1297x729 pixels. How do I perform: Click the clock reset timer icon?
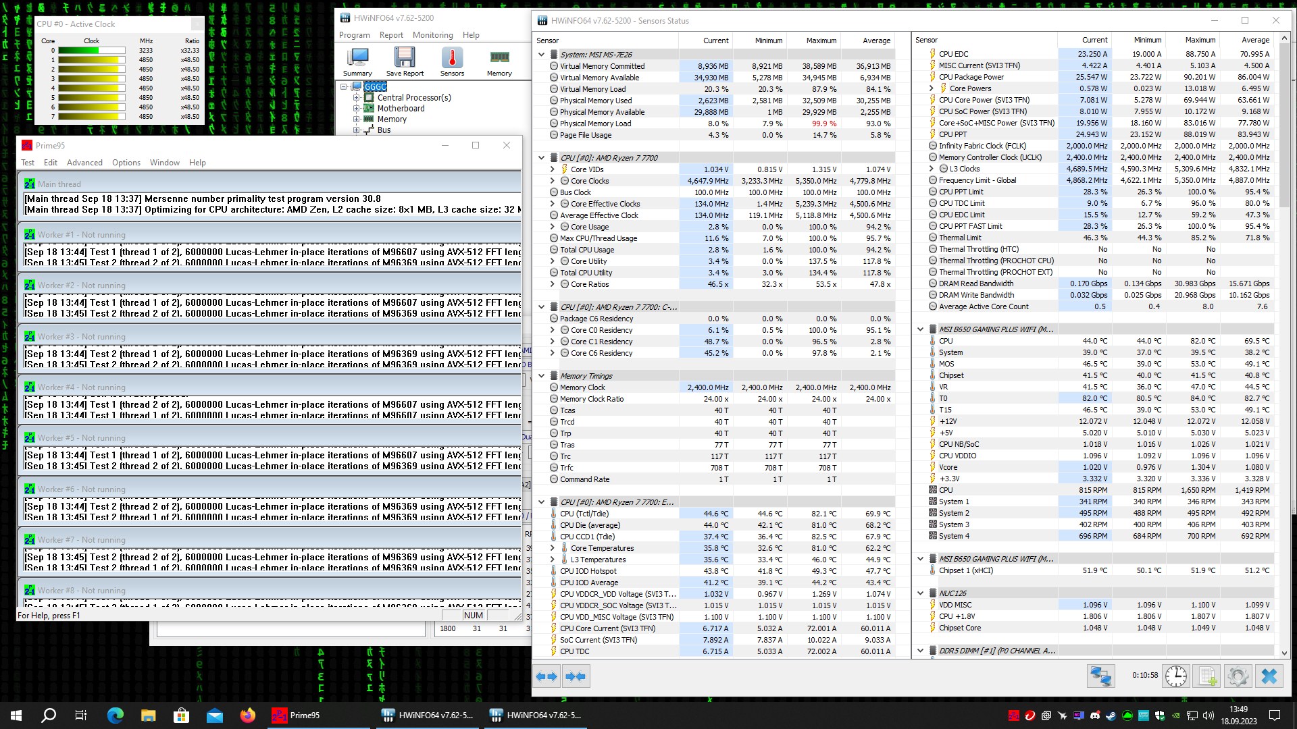1176,676
